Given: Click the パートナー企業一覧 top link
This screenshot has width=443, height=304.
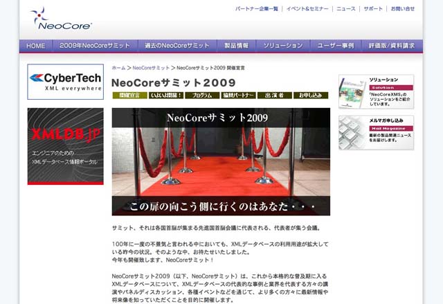Looking at the screenshot, I should point(257,9).
